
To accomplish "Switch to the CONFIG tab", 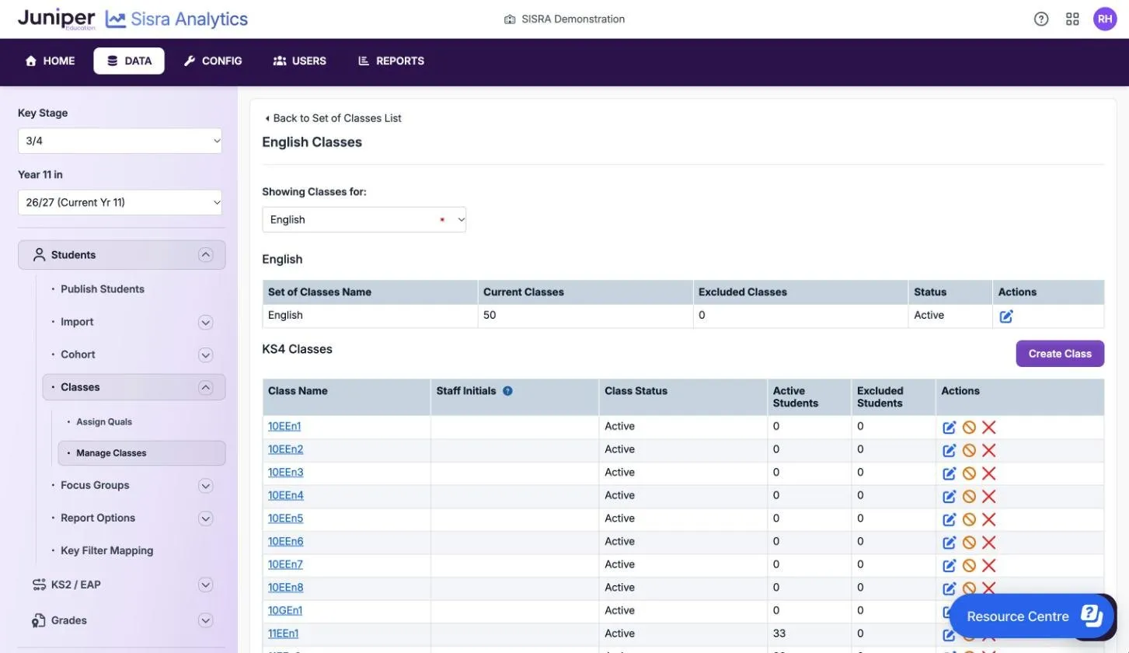I will coord(213,61).
